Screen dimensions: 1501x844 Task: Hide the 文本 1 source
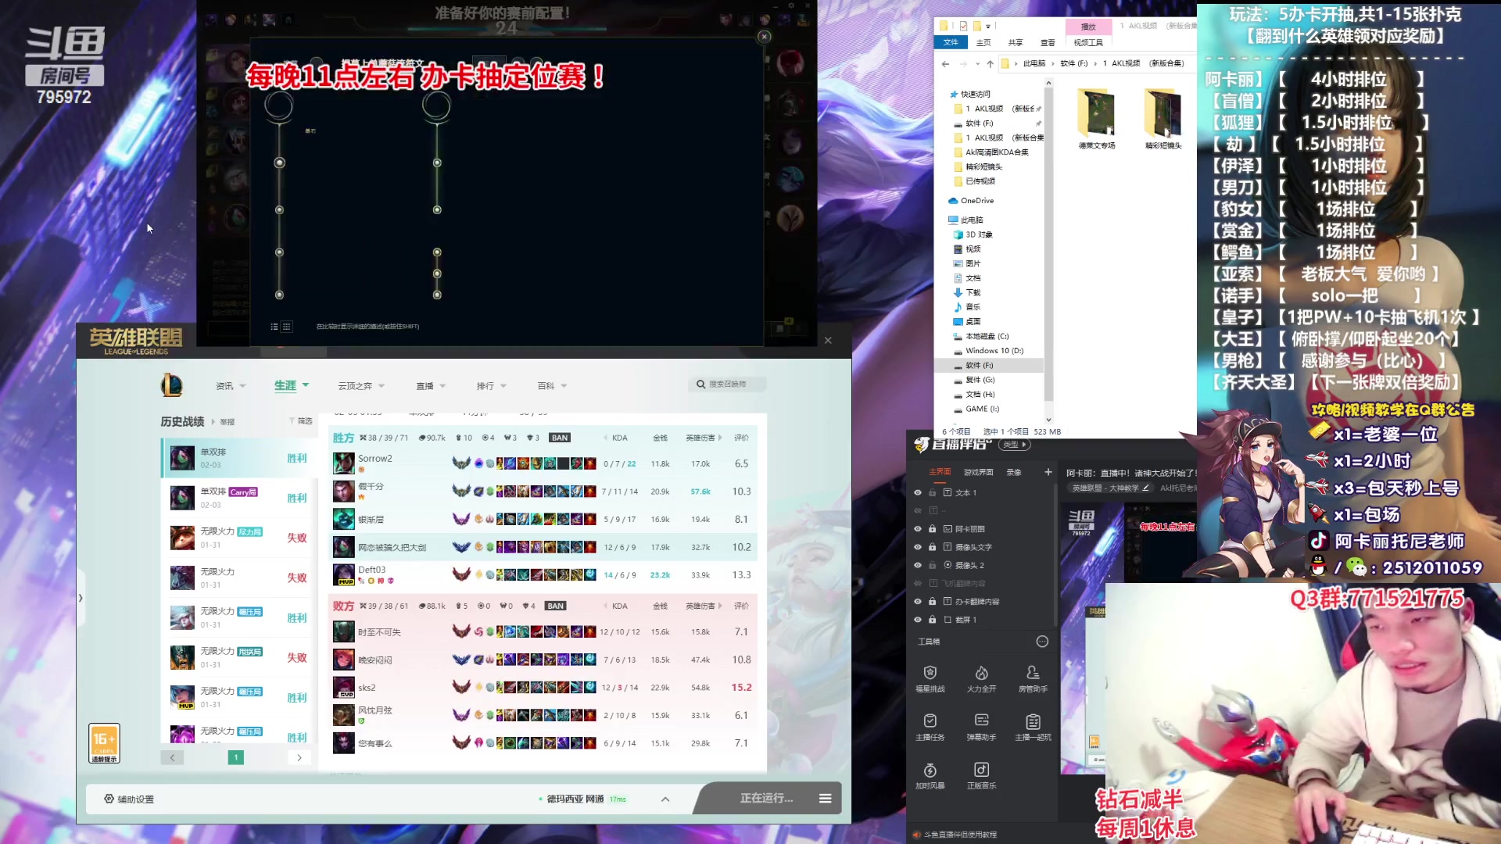coord(918,493)
